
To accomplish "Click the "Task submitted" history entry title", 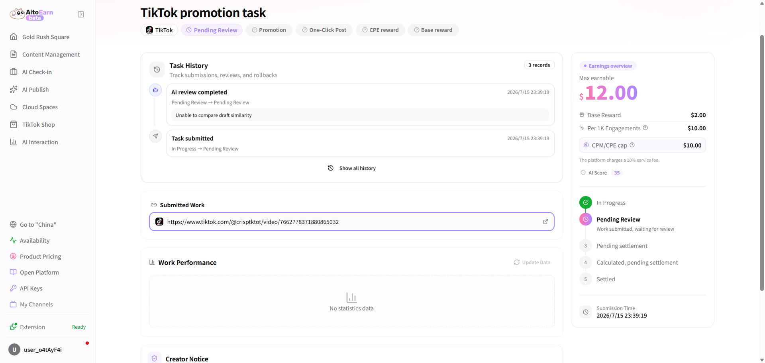I will tap(192, 138).
